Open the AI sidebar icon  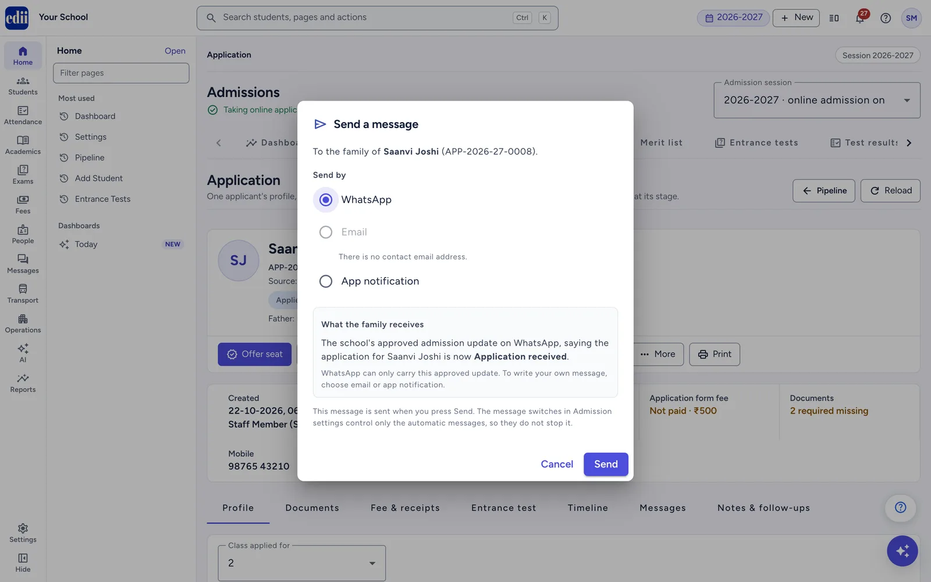23,353
